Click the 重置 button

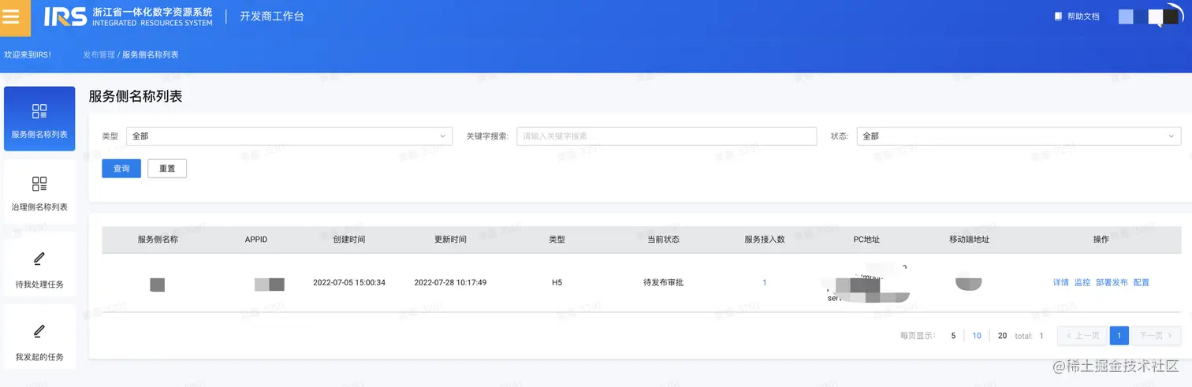click(x=167, y=169)
